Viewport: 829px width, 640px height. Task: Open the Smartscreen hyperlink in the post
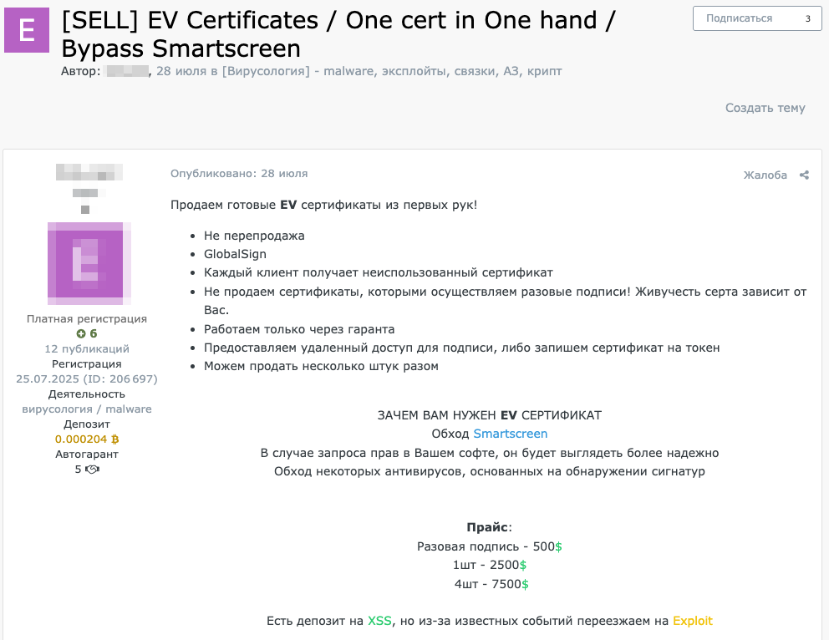pyautogui.click(x=510, y=434)
